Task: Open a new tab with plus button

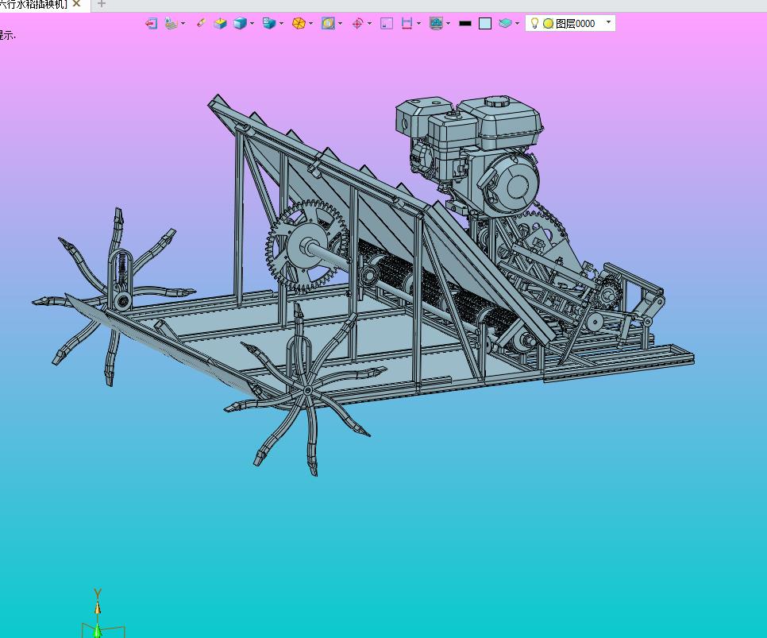Action: [101, 4]
